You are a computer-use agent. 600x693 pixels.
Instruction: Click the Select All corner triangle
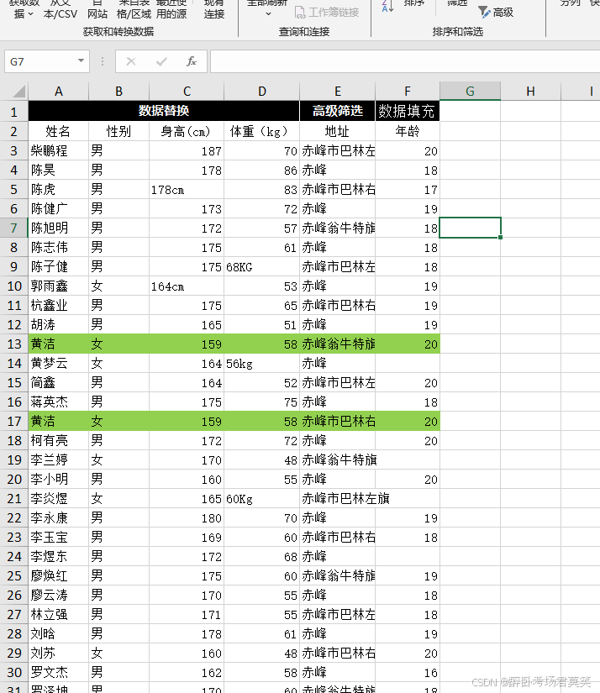coord(18,92)
